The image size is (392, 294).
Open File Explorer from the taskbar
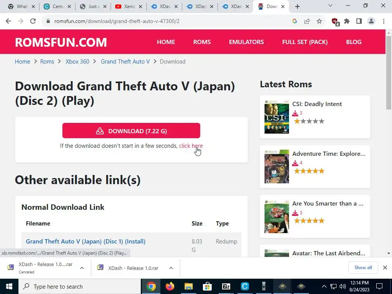coord(188,286)
